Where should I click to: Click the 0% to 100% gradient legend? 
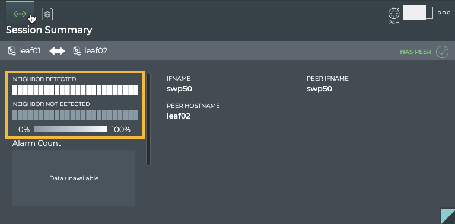coord(71,129)
